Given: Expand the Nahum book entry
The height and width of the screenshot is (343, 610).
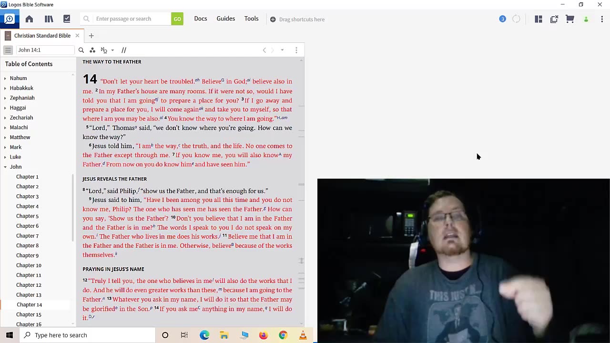Looking at the screenshot, I should tap(5, 78).
